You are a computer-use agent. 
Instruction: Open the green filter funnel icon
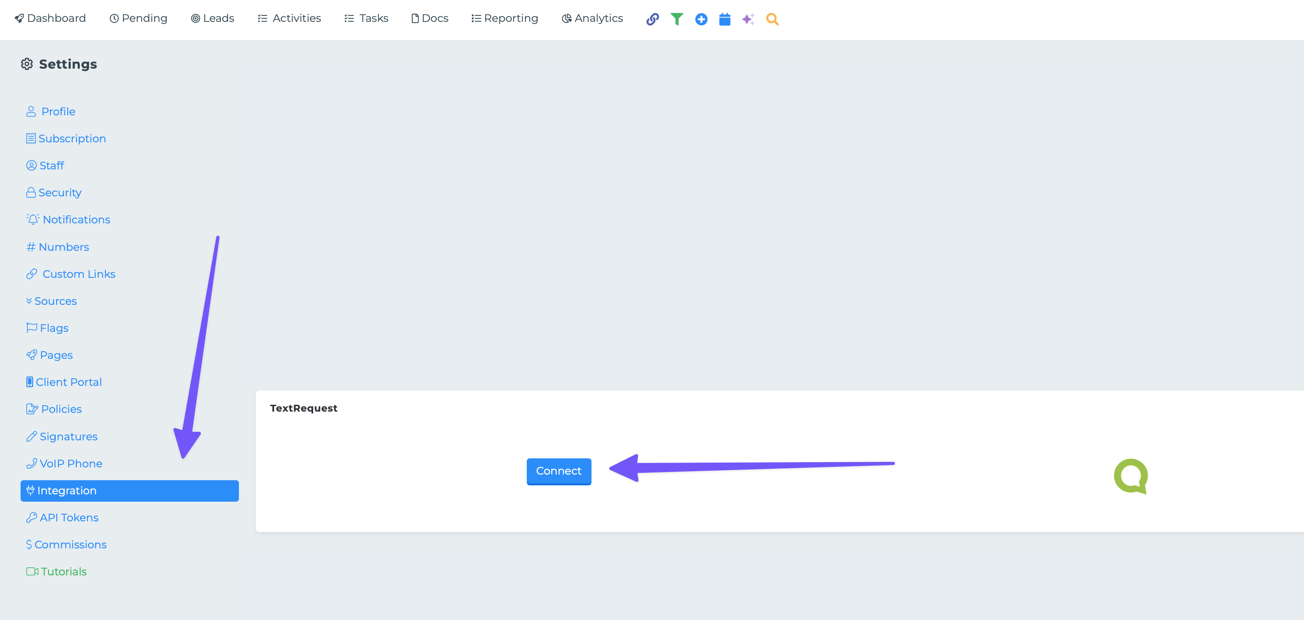[677, 19]
